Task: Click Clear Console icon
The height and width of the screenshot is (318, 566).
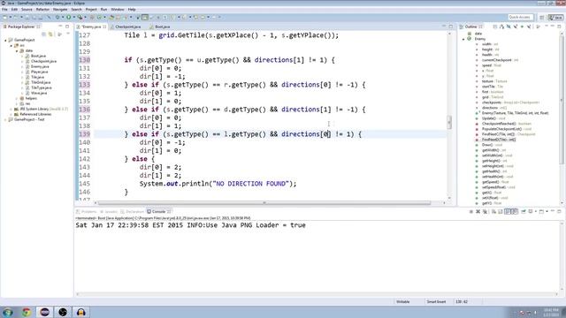Action: [493, 212]
